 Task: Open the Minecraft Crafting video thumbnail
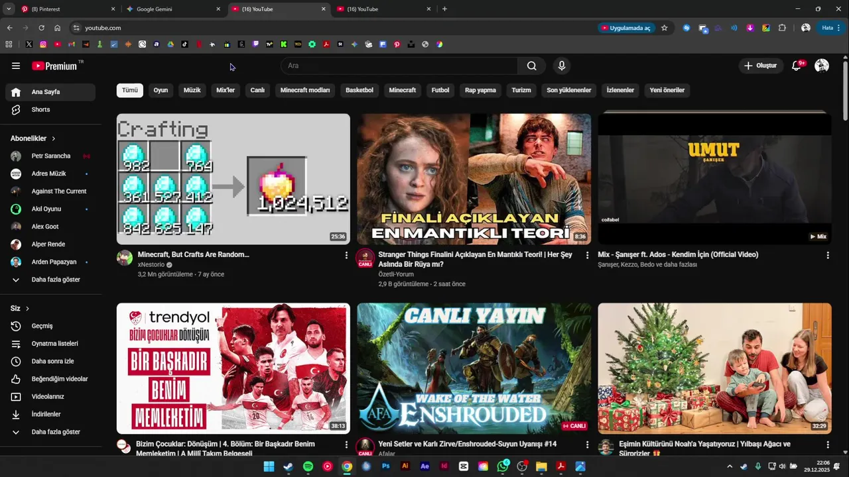click(x=233, y=179)
